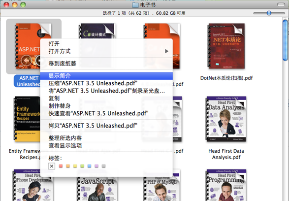Zoom the 电子书 window with green button

click(23, 5)
